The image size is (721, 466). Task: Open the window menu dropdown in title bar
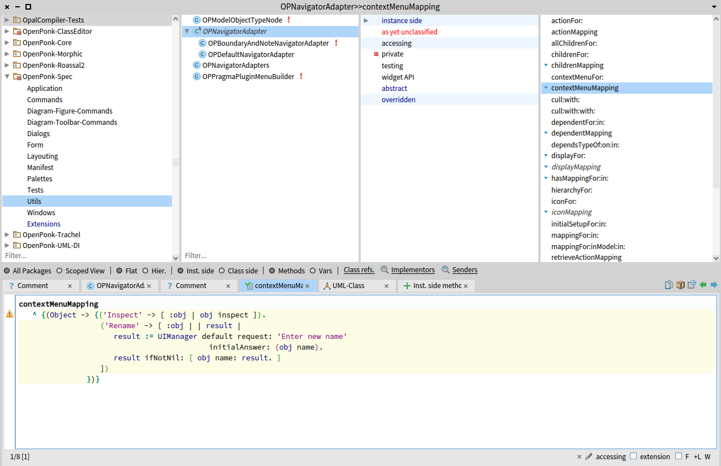coord(714,7)
